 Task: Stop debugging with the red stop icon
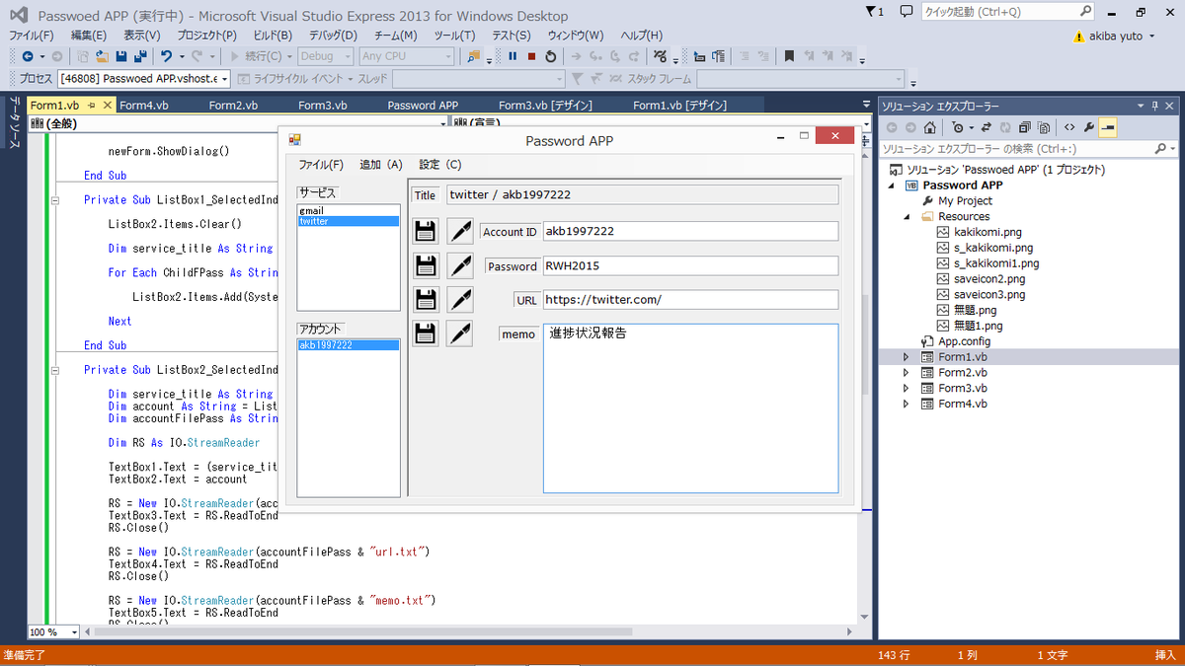(x=531, y=56)
